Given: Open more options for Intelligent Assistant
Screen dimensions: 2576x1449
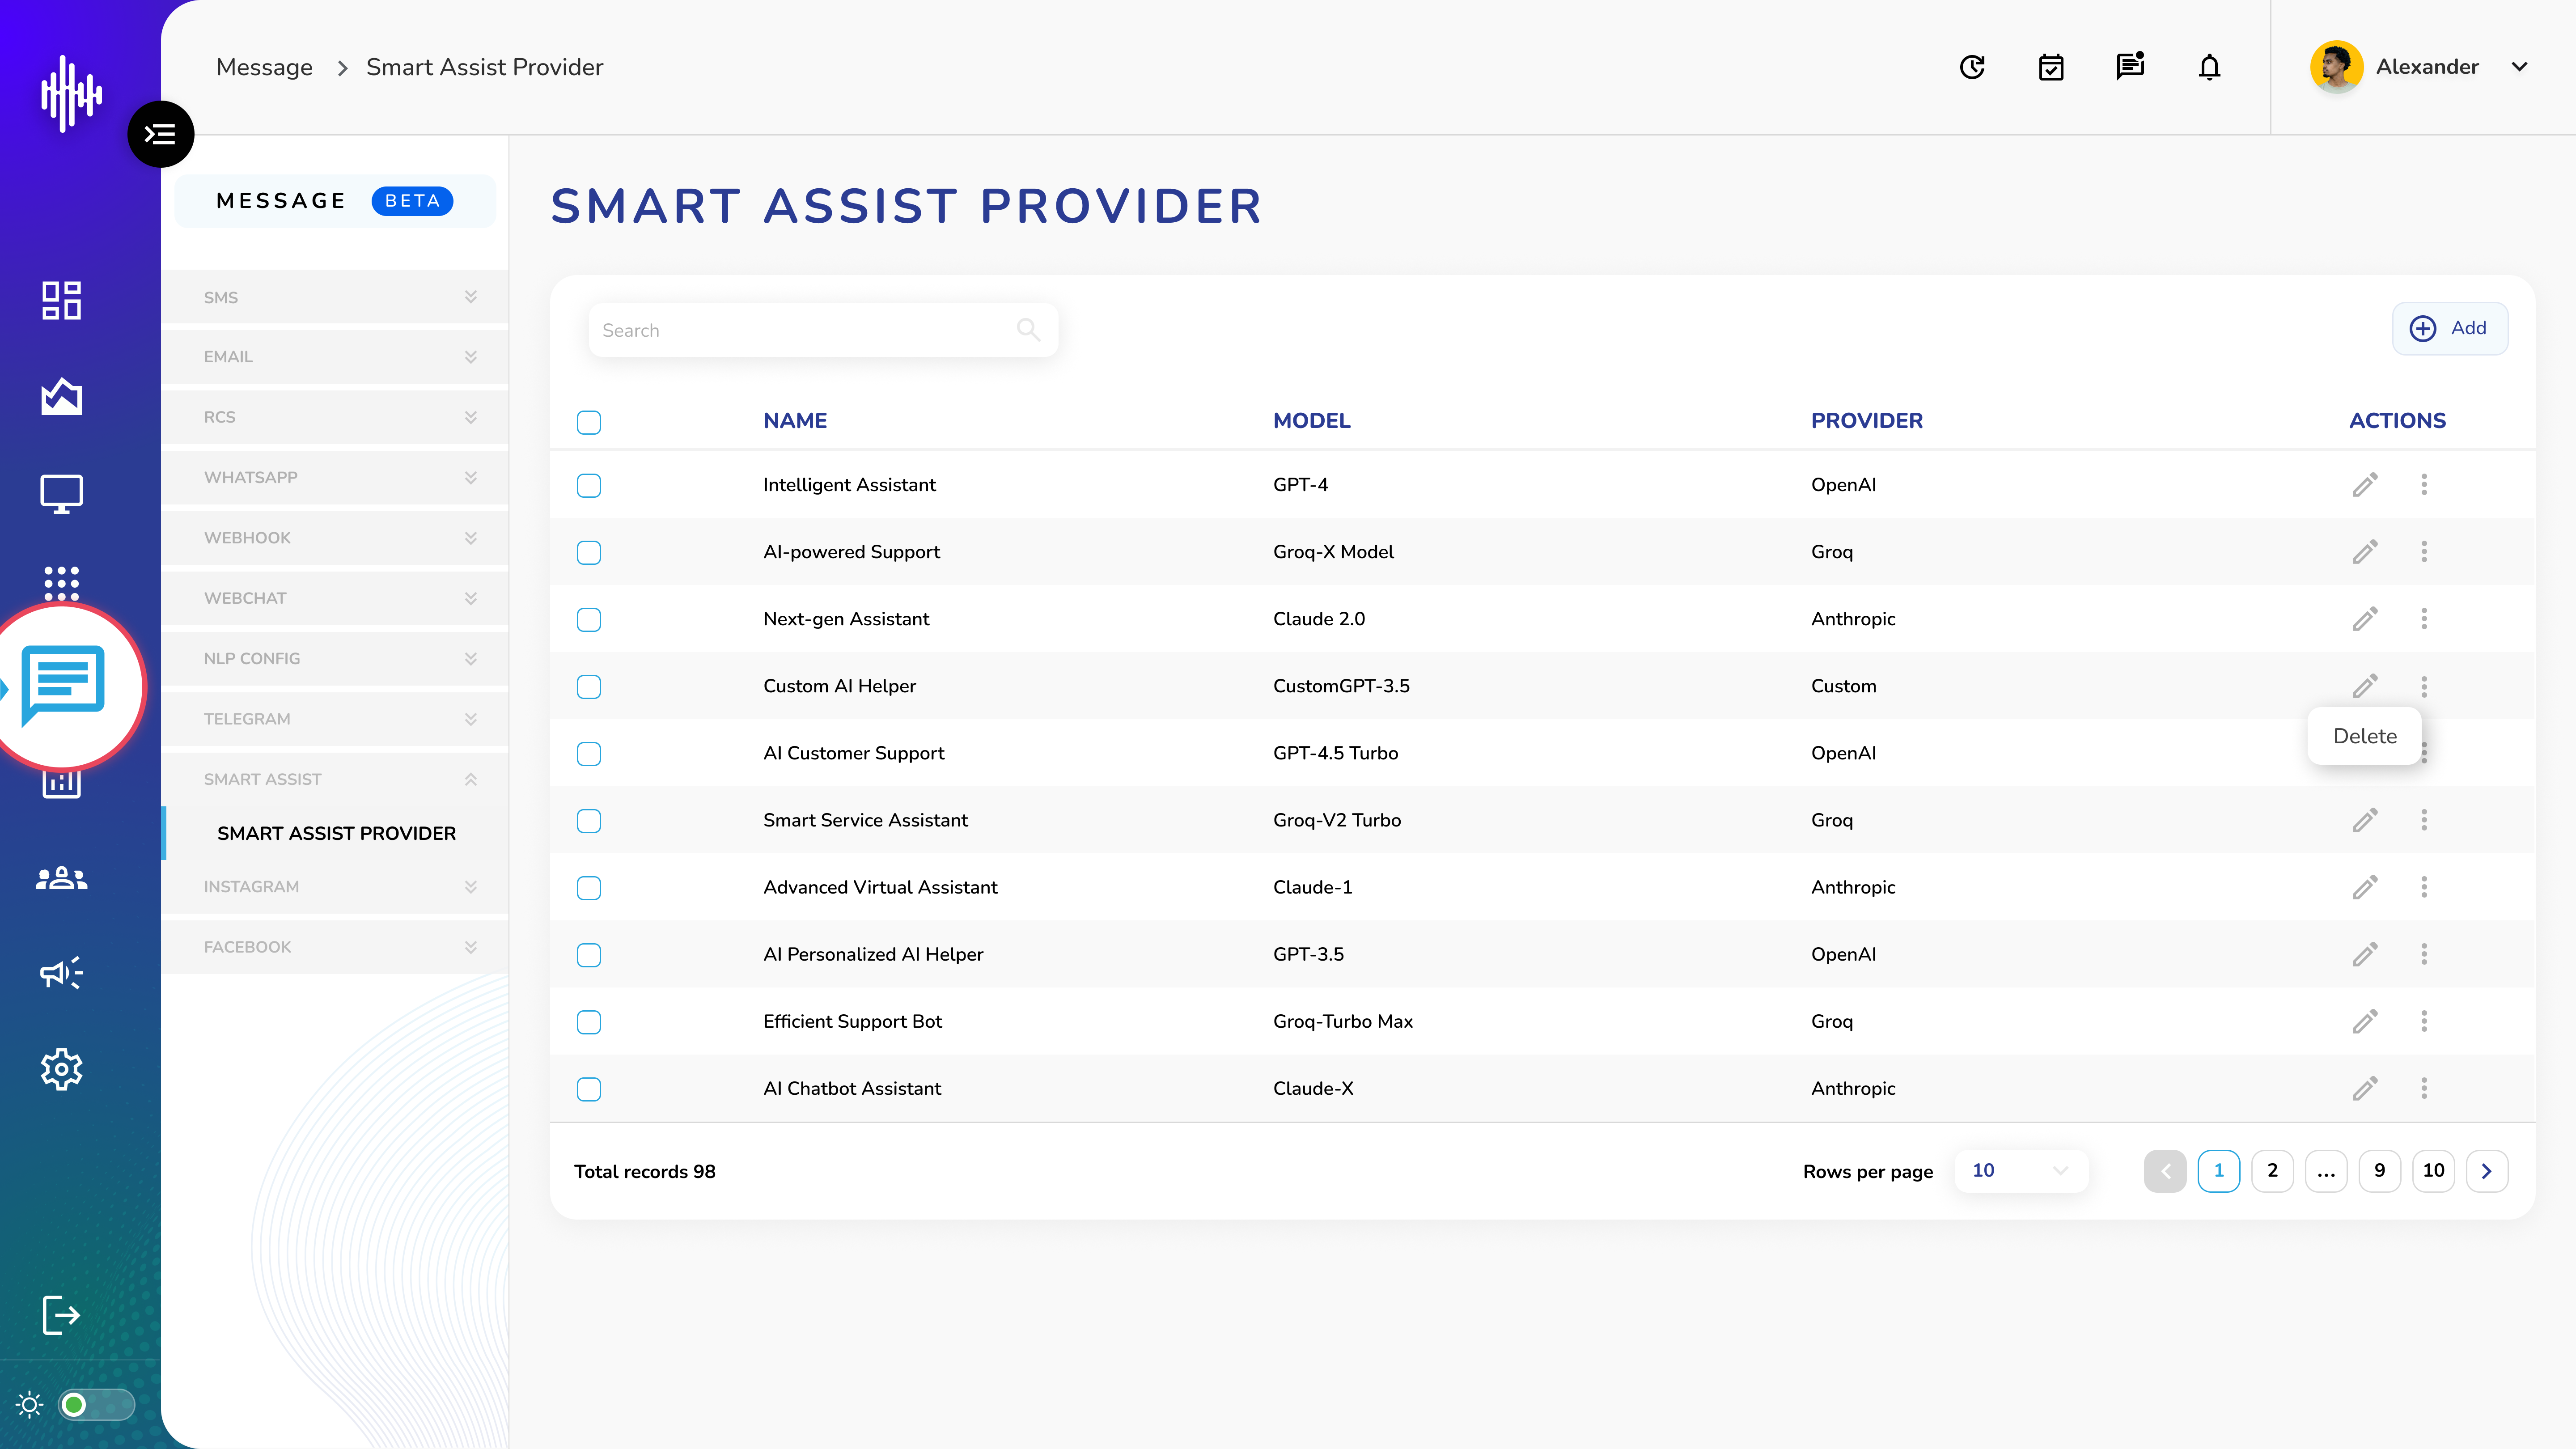Looking at the screenshot, I should (2424, 485).
